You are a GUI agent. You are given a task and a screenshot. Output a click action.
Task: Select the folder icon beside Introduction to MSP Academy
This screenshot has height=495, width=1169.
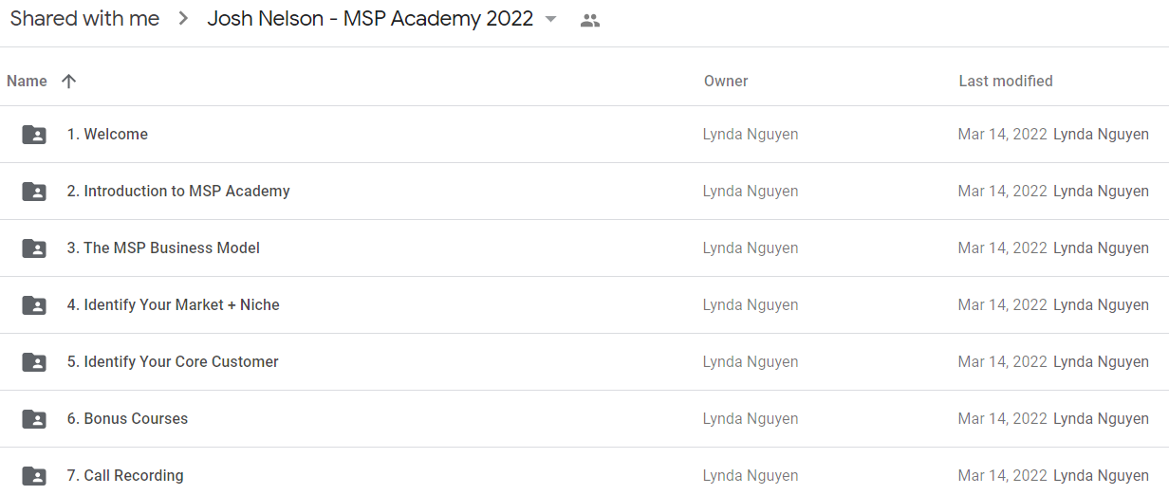pos(34,192)
